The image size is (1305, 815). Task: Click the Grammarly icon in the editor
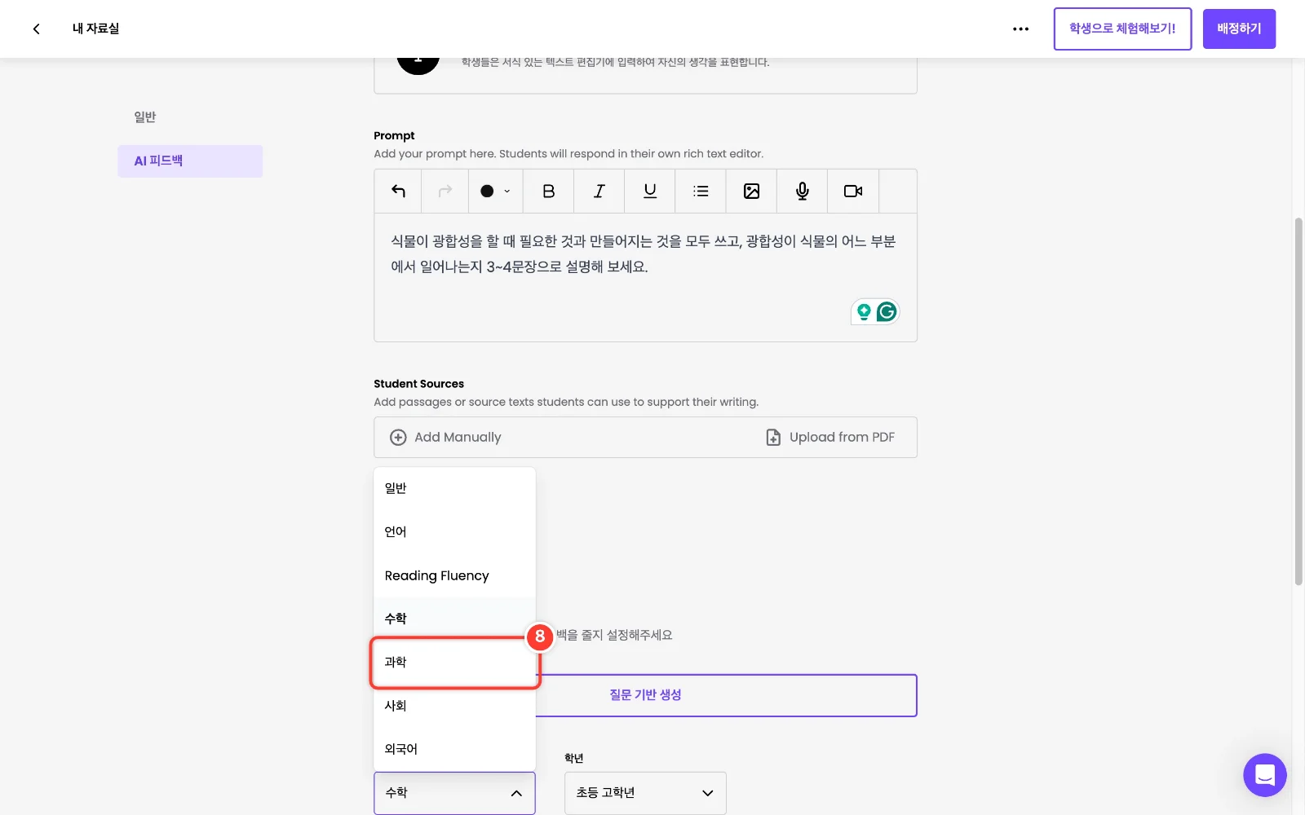[887, 311]
